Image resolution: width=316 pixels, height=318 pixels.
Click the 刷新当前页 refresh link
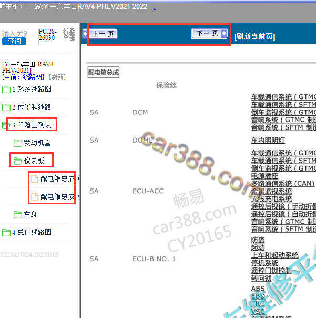click(x=254, y=36)
